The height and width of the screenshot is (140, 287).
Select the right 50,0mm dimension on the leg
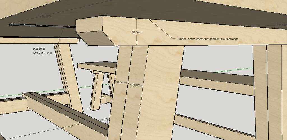[x=135, y=85]
